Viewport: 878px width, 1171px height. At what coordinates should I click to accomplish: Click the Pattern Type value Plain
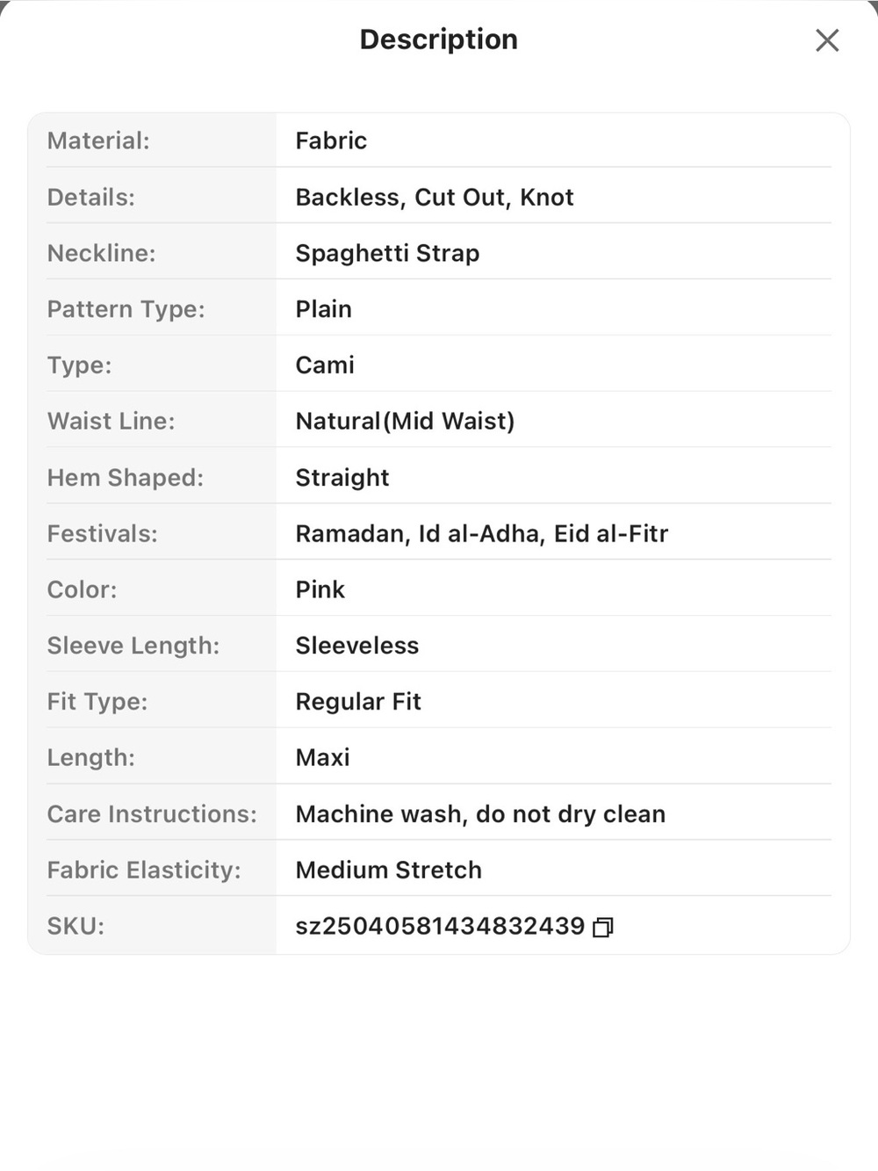(x=323, y=309)
